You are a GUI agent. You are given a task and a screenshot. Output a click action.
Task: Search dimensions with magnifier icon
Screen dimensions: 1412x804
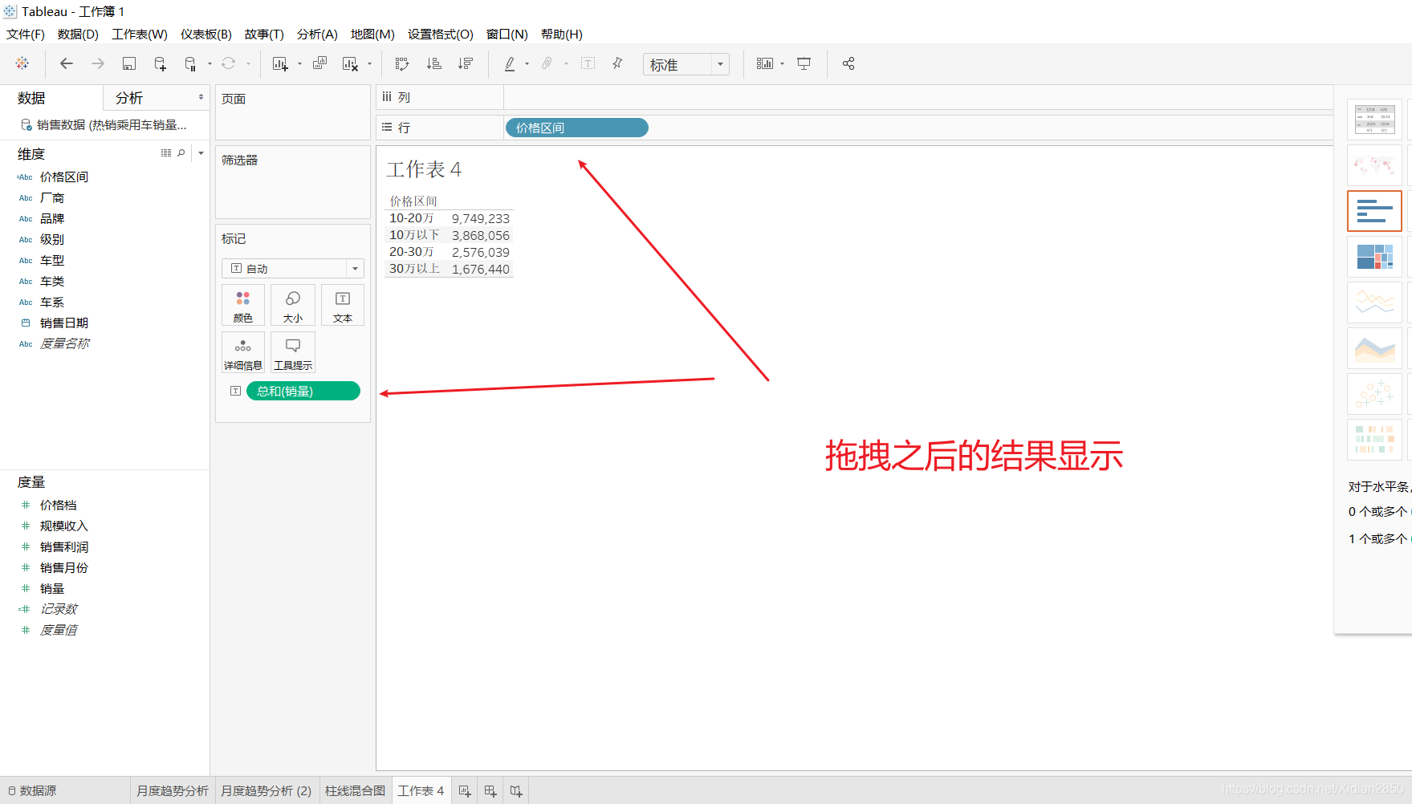coord(181,153)
